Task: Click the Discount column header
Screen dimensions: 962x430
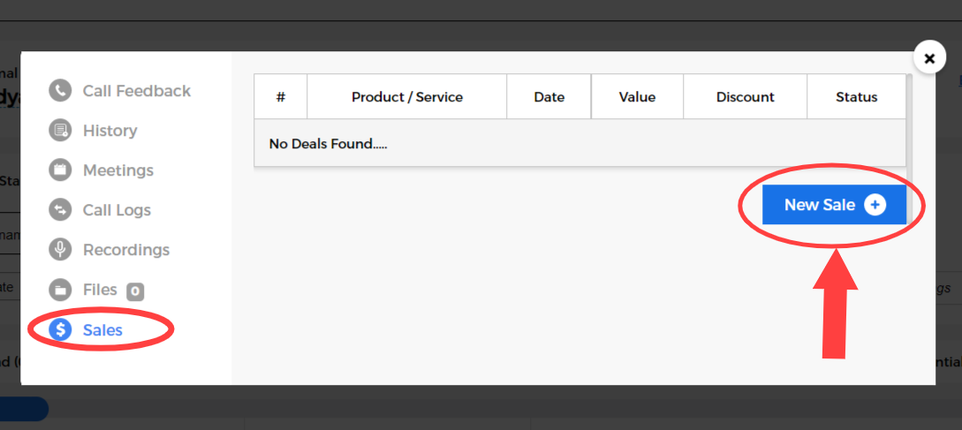Action: click(745, 97)
